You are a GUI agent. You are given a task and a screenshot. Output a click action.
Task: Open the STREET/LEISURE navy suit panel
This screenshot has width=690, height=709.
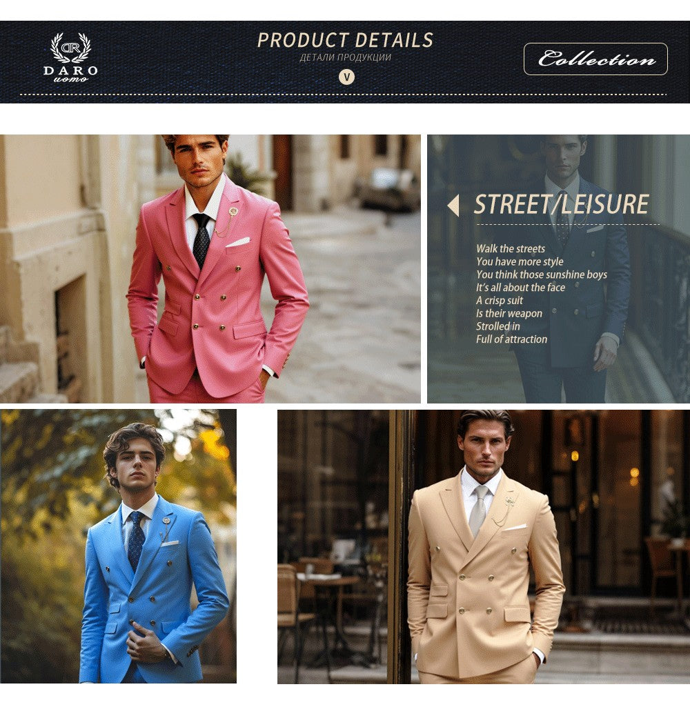pos(559,268)
